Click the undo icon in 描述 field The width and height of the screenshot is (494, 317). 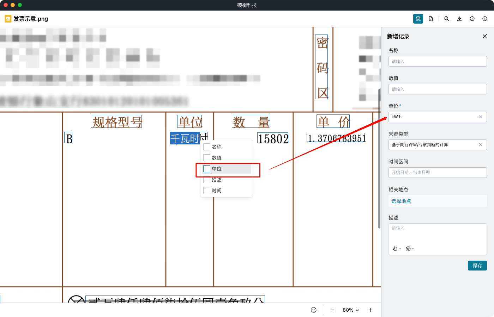coord(394,248)
